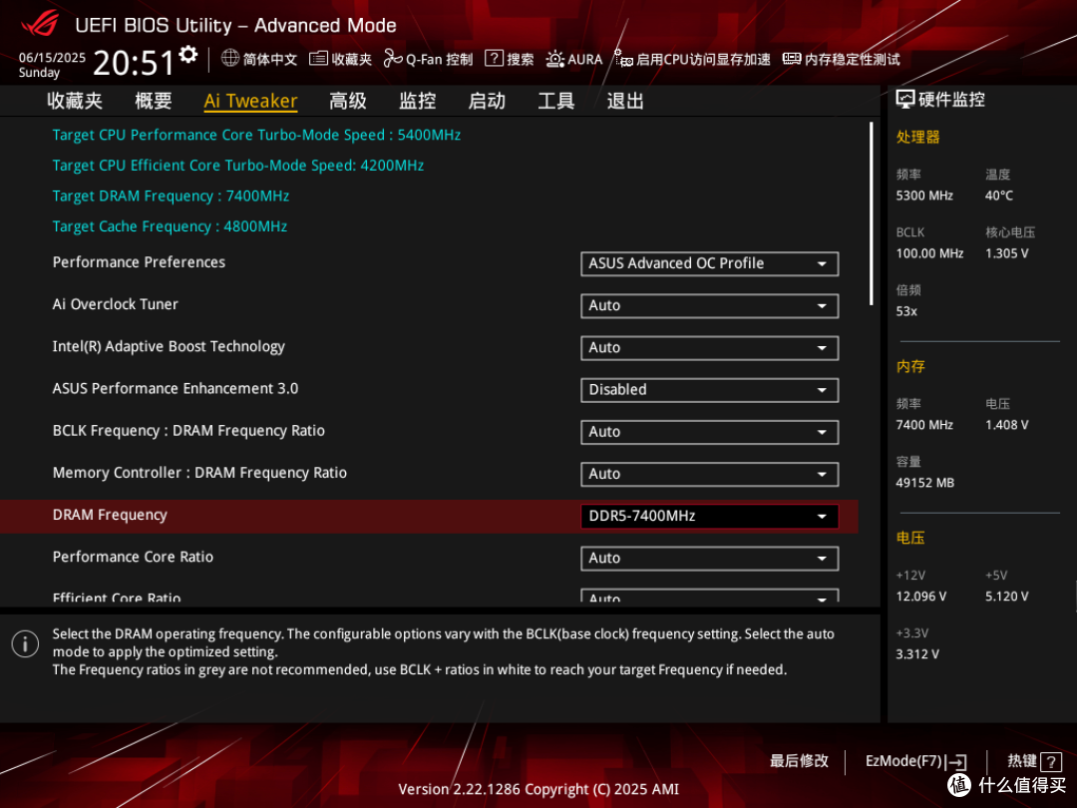This screenshot has width=1077, height=808.
Task: Select the Performance Core Ratio label
Action: (x=134, y=557)
